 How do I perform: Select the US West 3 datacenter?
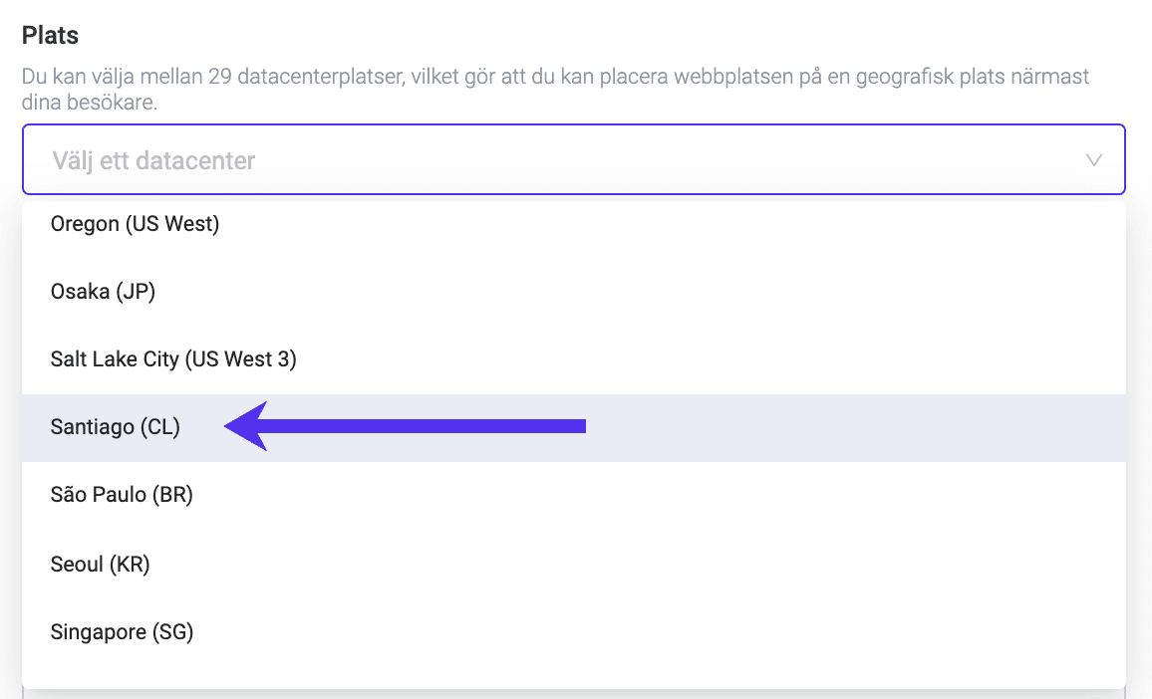coord(173,359)
